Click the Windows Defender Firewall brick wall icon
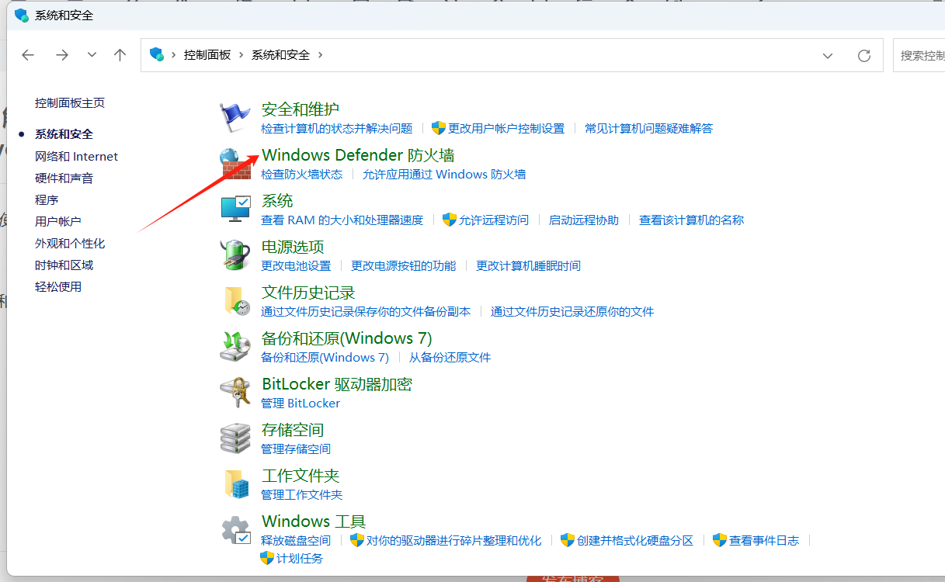945x582 pixels. click(235, 164)
